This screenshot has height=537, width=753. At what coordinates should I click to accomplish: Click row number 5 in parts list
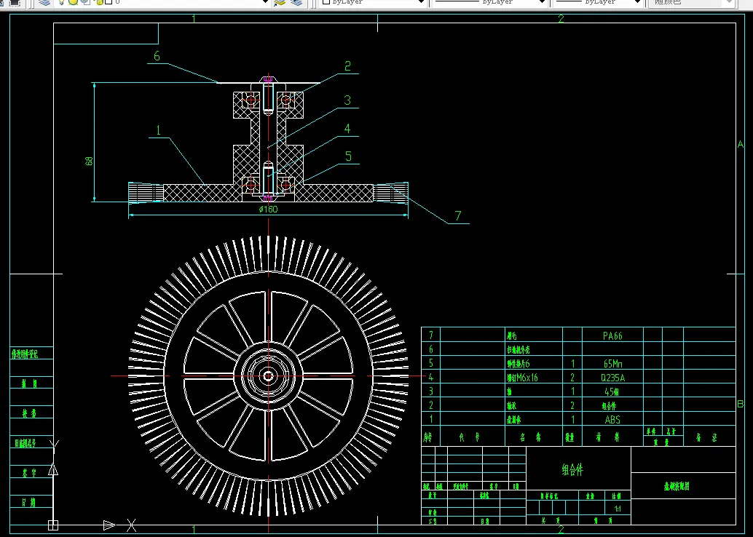431,363
